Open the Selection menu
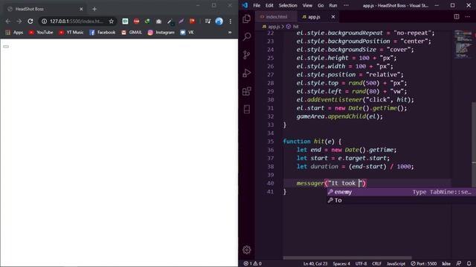This screenshot has width=476, height=267. click(288, 5)
